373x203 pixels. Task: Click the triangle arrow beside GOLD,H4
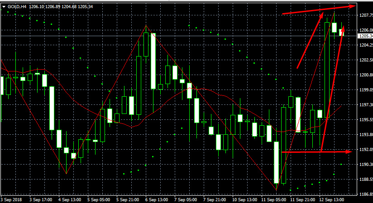[4, 7]
